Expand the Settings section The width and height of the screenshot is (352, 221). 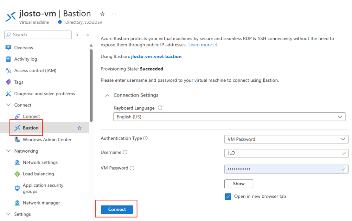coord(8,214)
